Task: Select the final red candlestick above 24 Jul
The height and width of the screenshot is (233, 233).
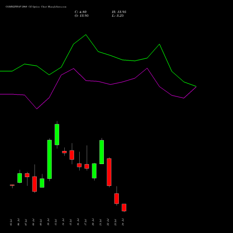Action: click(x=124, y=207)
